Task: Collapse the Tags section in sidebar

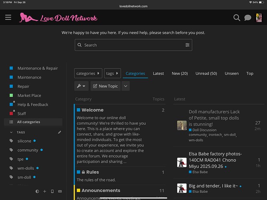Action: point(11,132)
